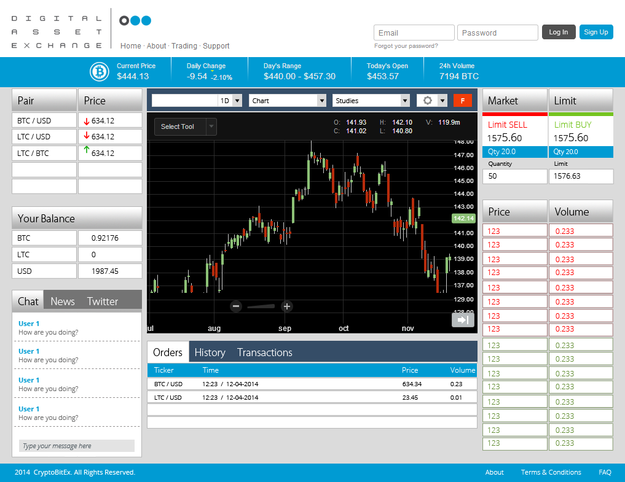This screenshot has height=482, width=625.
Task: Click the Log In button
Action: [x=558, y=32]
